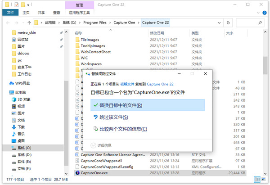270x185 pixels.
Task: Expand 详细信息 in the replace dialog
Action: 101,145
